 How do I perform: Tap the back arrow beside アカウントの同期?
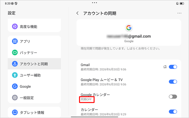77,13
